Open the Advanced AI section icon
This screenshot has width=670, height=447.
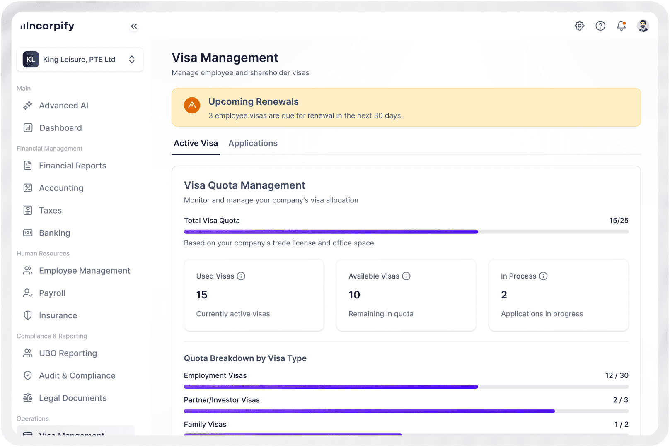point(27,106)
